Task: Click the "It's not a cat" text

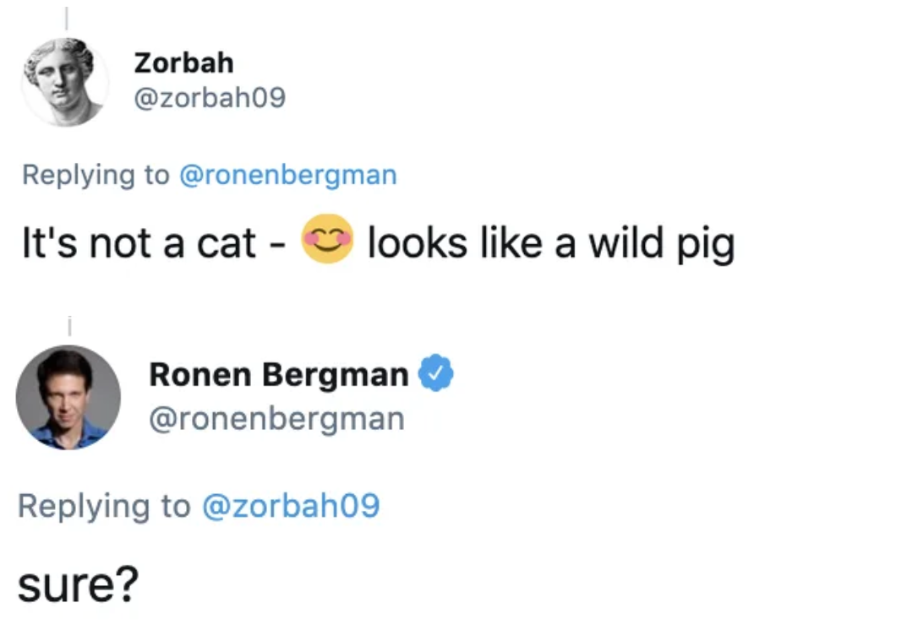Action: pos(138,243)
